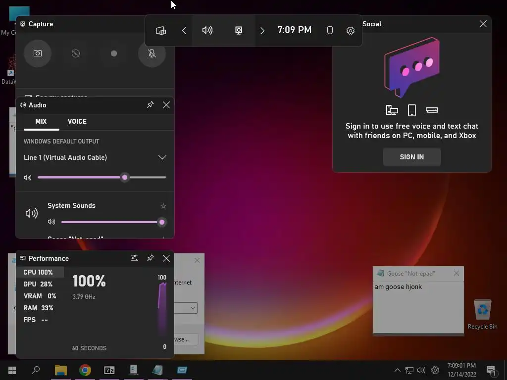Viewport: 507px width, 380px height.
Task: Show hidden system tray icons
Action: 398,370
